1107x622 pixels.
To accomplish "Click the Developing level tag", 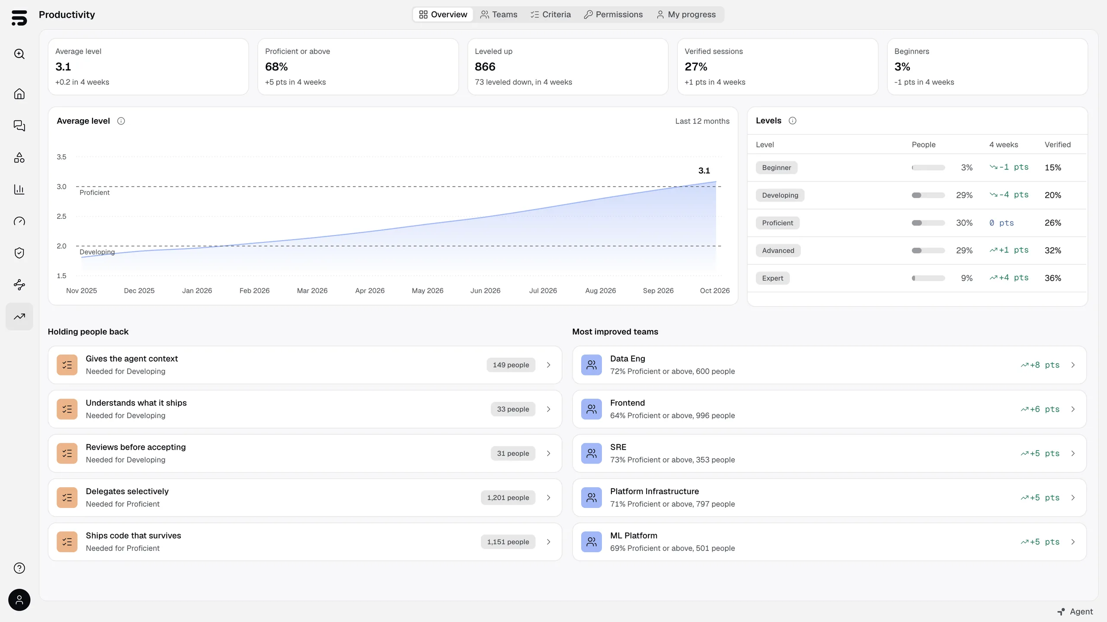I will 780,195.
